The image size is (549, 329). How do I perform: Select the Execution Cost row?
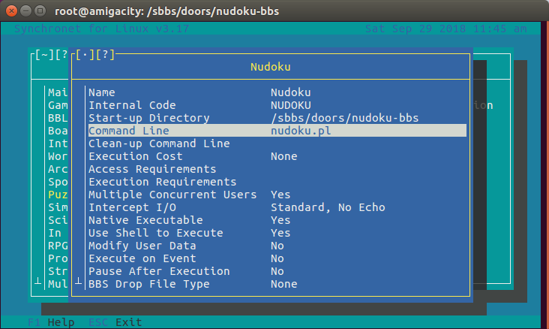coord(277,156)
